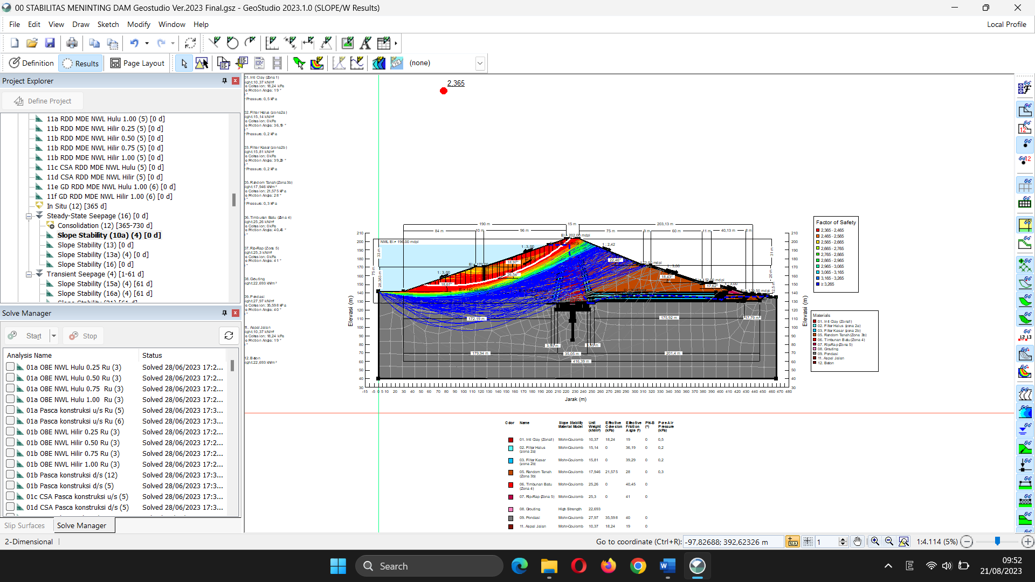This screenshot has width=1035, height=582.
Task: Click the Sketch Picture image icon
Action: point(348,43)
